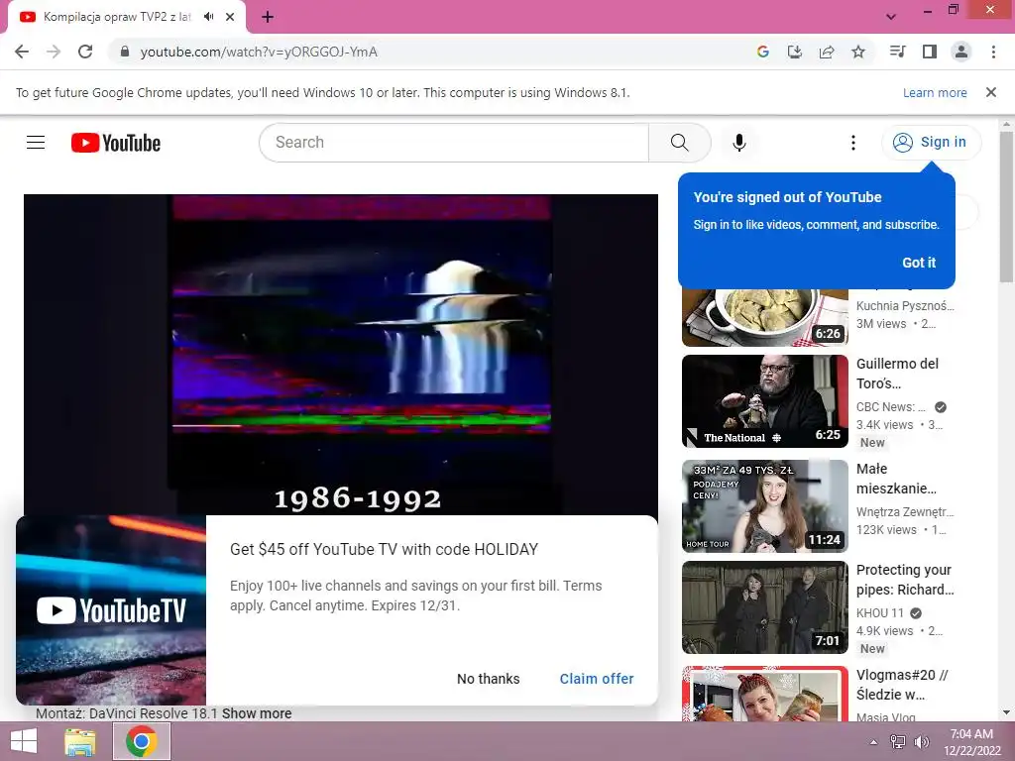Screen dimensions: 1015x761
Task: Select the Kompilacja opraw TVP2 tab
Action: point(118,17)
